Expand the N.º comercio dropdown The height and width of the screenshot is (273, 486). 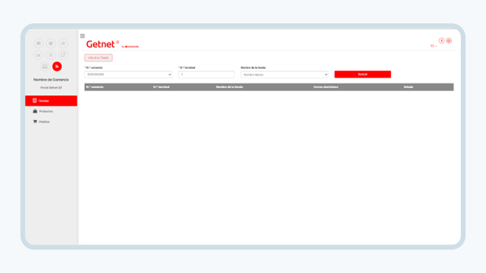tap(128, 75)
